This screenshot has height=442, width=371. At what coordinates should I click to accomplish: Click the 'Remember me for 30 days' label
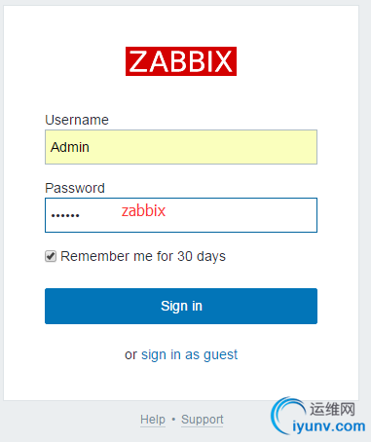click(x=143, y=256)
